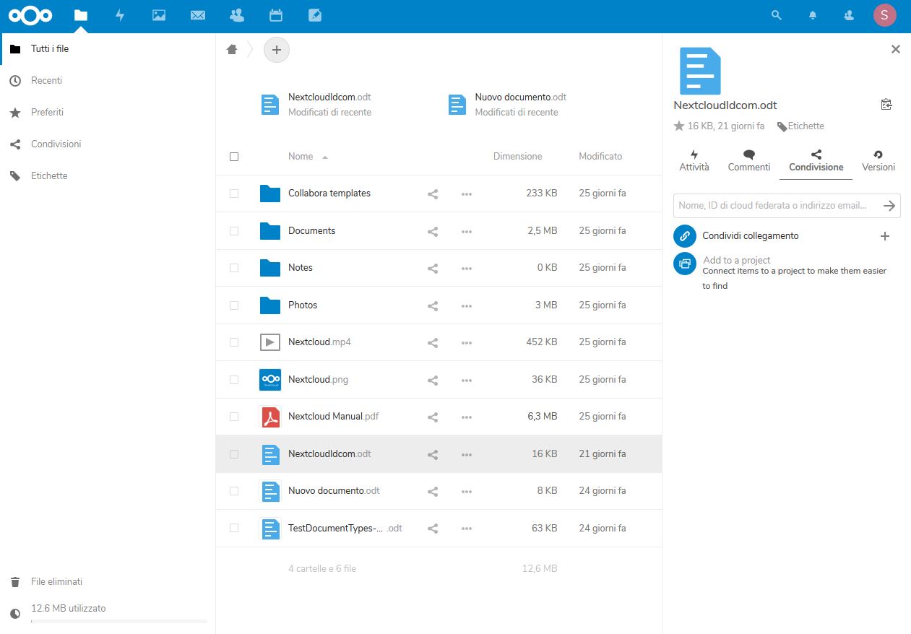Click Add to a project

click(737, 260)
